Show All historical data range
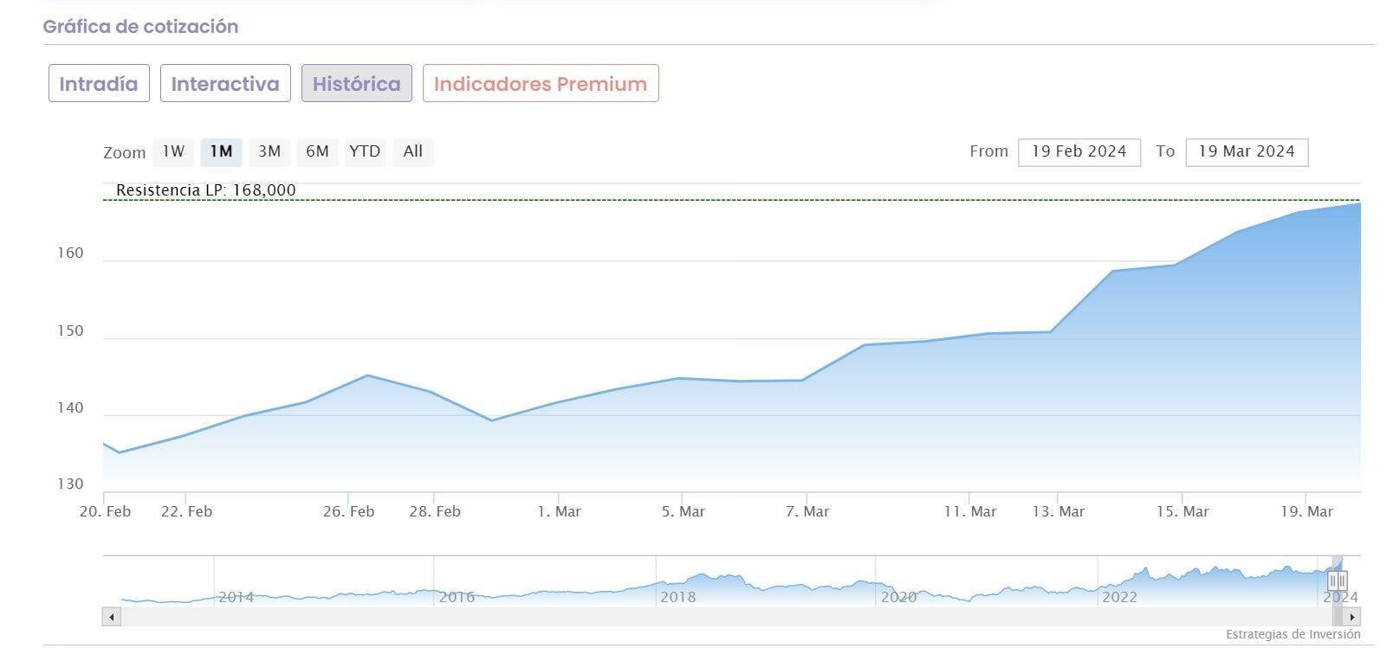 coord(413,151)
